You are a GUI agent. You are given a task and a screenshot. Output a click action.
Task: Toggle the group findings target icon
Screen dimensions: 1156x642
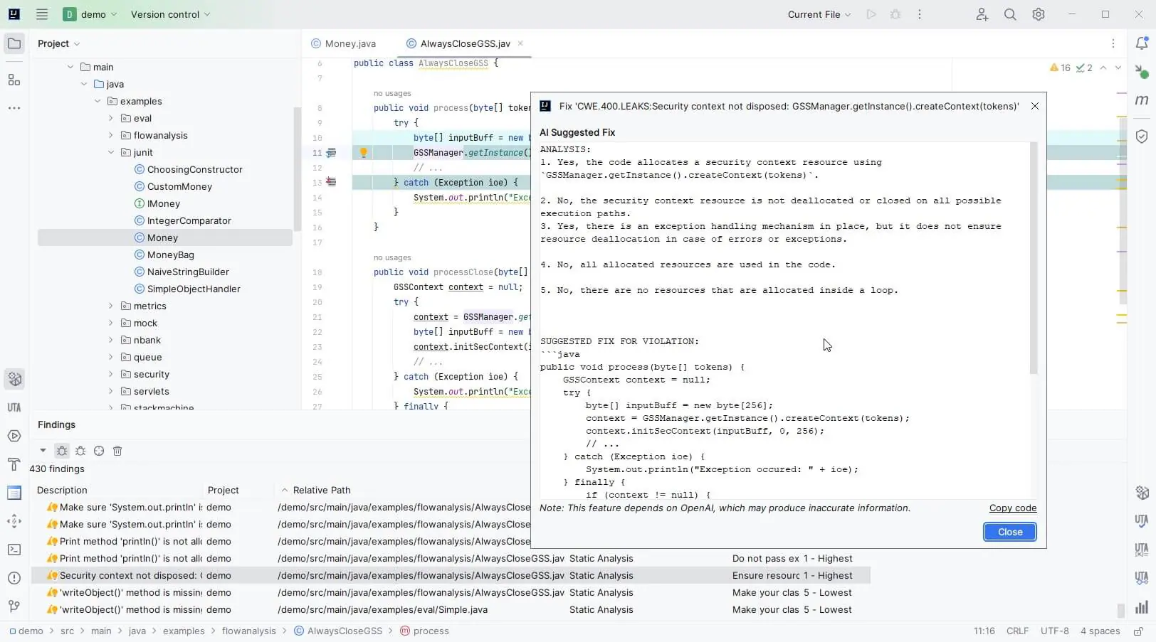(x=99, y=451)
